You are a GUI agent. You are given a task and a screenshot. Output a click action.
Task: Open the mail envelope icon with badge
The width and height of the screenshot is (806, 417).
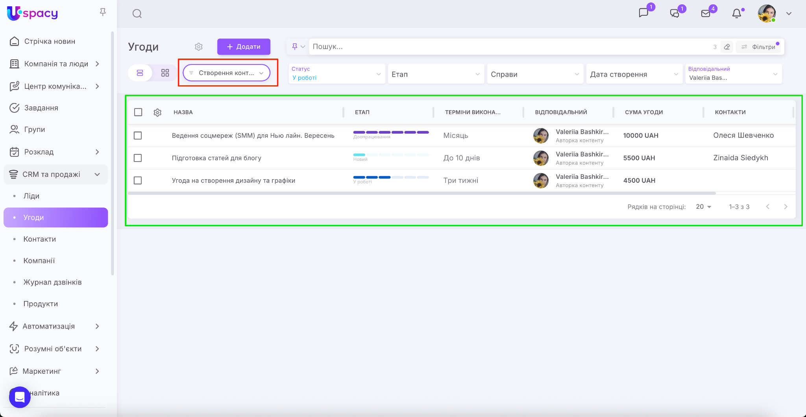706,14
